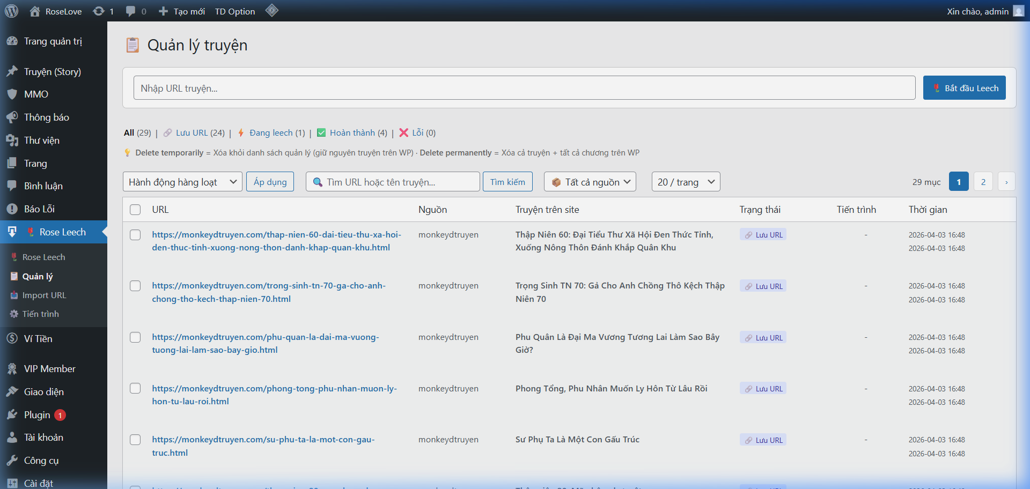Open the RoseLove site home icon
Screen dimensions: 1030x489
[x=35, y=11]
